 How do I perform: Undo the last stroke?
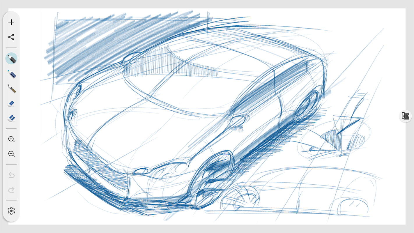11,175
